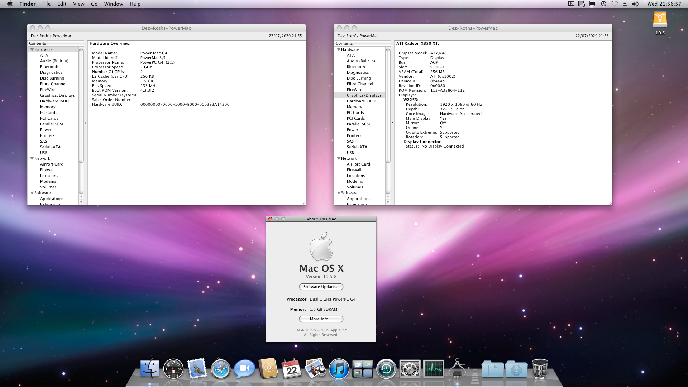The height and width of the screenshot is (387, 688).
Task: Click the volume icon in menu bar
Action: click(x=635, y=4)
